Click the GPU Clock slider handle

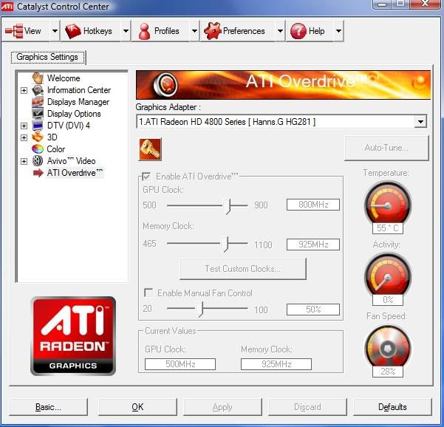228,205
